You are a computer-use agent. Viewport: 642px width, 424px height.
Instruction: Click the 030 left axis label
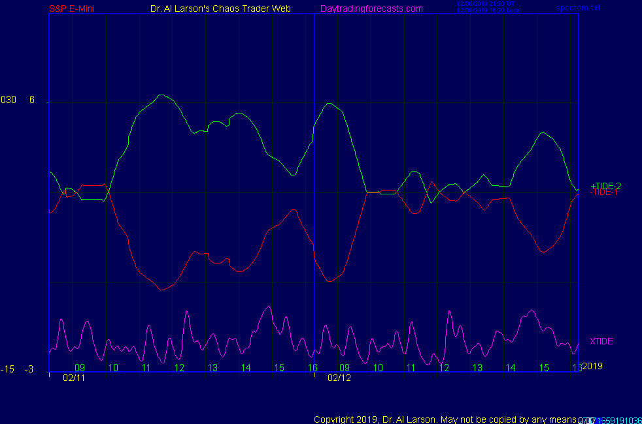8,100
